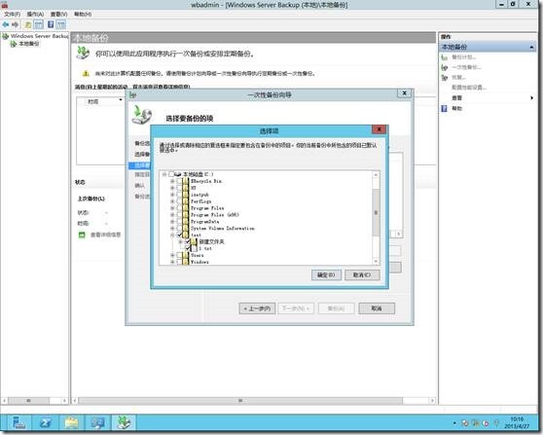Image resolution: width=543 pixels, height=435 pixels.
Task: Click 一次性备份 action icon in Actions pane
Action: (445, 67)
